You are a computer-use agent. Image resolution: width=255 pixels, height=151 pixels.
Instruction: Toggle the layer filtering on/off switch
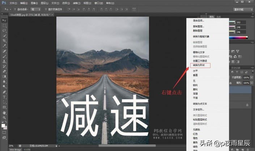(252, 72)
